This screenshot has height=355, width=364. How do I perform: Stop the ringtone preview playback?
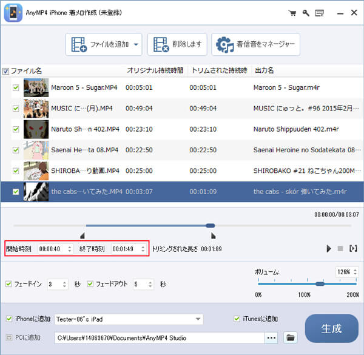tap(340, 249)
